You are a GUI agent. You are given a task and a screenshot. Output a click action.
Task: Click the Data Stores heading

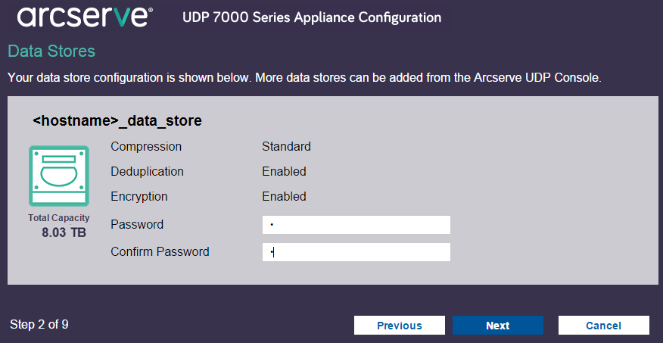pyautogui.click(x=51, y=51)
